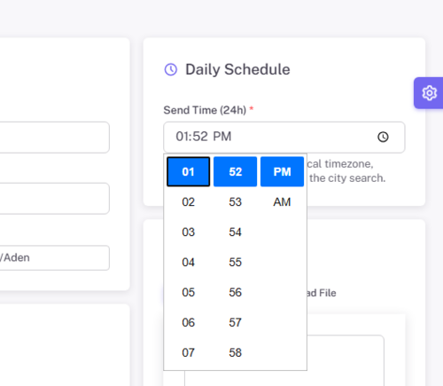The width and height of the screenshot is (443, 386).
Task: Select minute 55 in time picker
Action: click(235, 263)
